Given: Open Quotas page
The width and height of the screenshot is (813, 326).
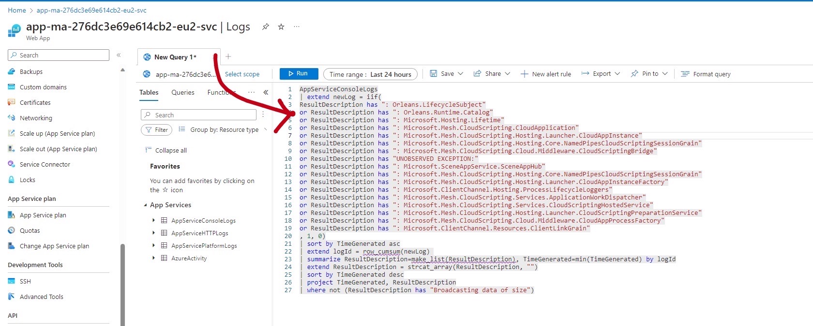Looking at the screenshot, I should pos(30,230).
